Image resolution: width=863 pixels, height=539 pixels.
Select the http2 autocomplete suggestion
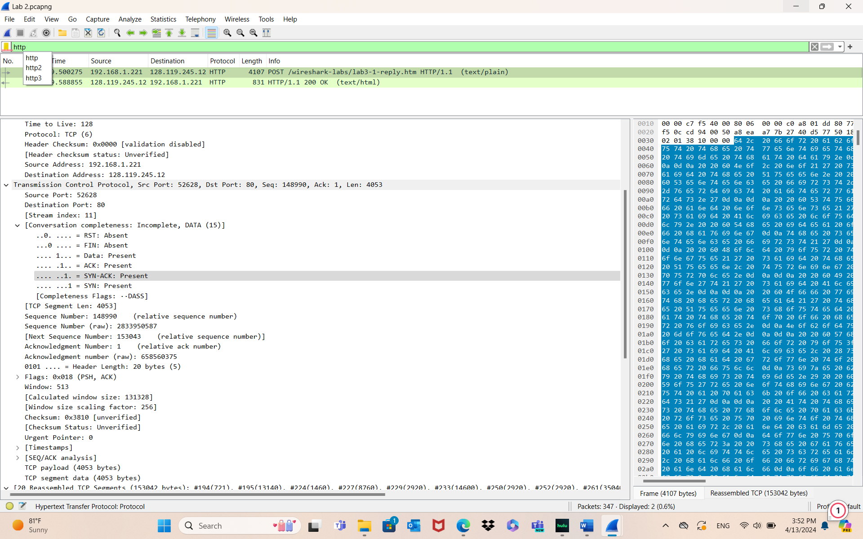coord(34,68)
